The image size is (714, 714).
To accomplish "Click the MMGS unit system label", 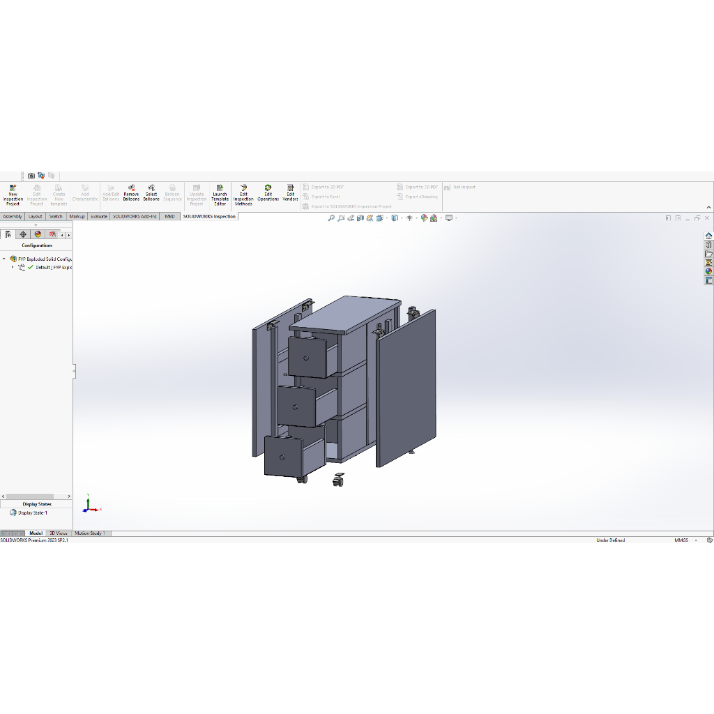I will (x=681, y=540).
